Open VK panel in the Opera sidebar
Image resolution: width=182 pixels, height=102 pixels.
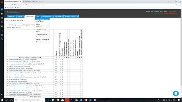coord(2,18)
